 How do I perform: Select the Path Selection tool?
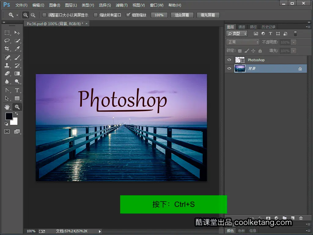tap(7, 98)
